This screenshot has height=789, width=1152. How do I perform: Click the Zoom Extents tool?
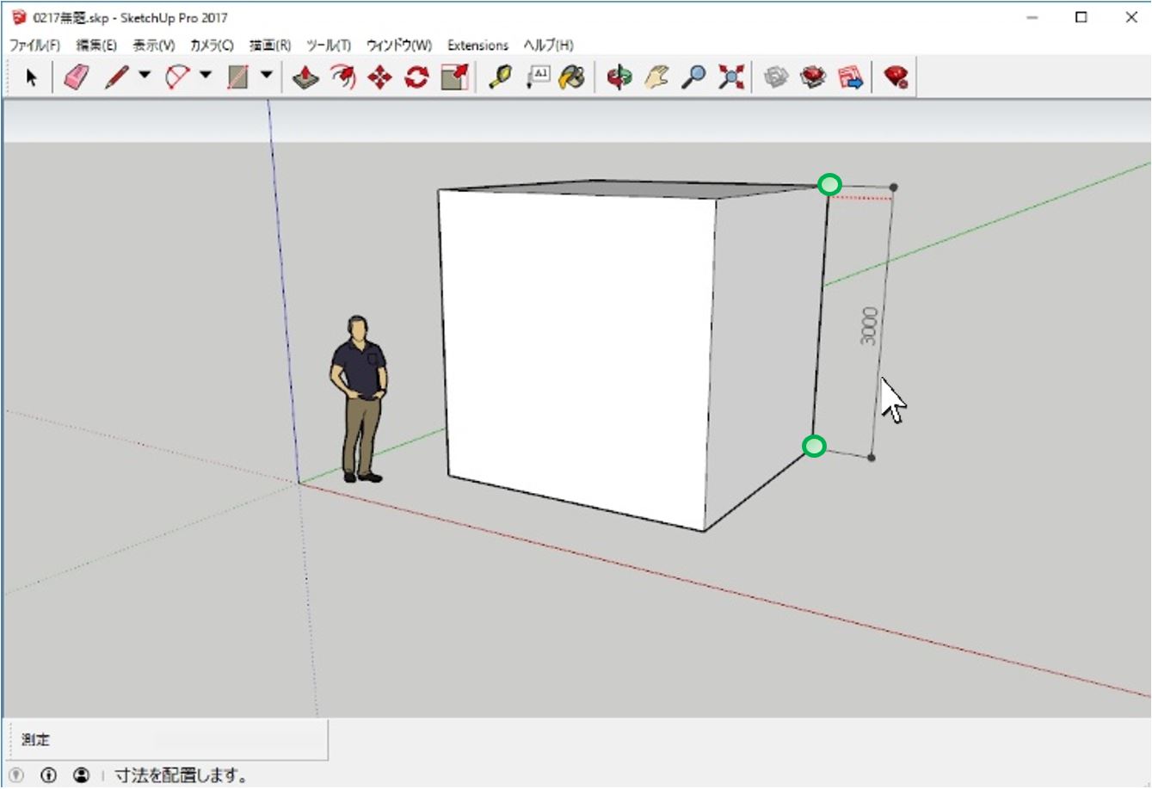click(731, 77)
